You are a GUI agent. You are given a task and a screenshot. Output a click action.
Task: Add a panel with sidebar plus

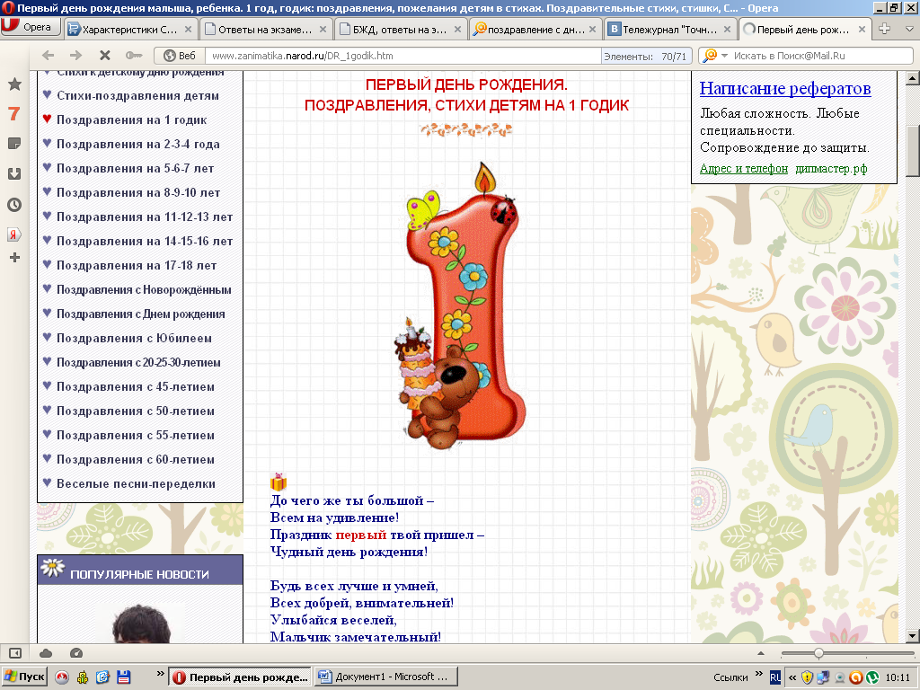click(x=14, y=258)
